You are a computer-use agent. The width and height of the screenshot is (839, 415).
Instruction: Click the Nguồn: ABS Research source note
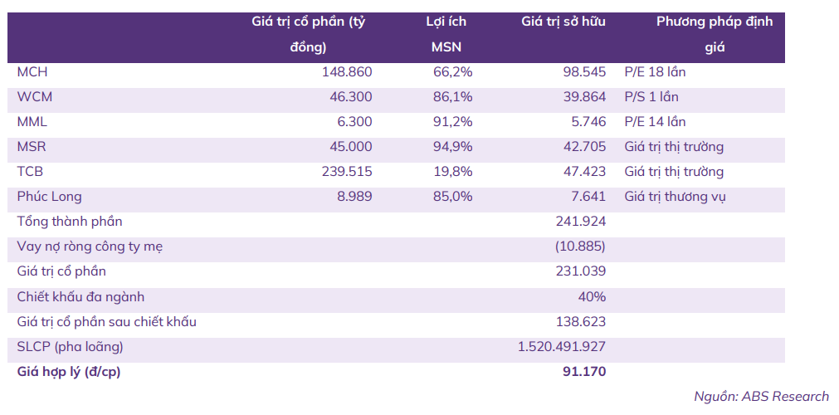click(762, 397)
